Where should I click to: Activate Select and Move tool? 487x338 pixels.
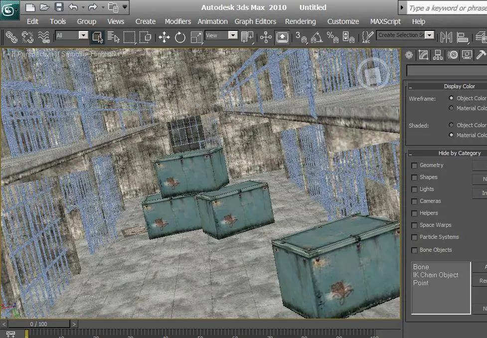point(164,37)
